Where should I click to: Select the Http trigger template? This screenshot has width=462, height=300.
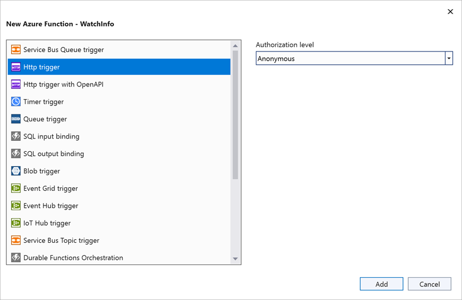tap(42, 67)
